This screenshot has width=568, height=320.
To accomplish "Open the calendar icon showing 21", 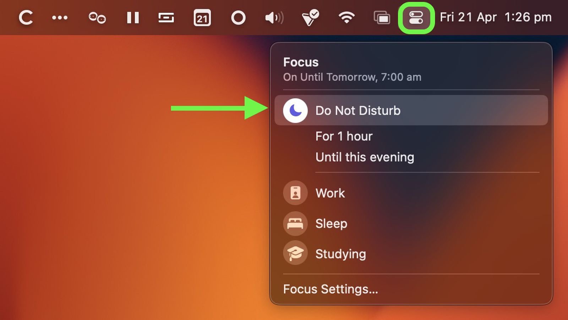I will pyautogui.click(x=202, y=17).
